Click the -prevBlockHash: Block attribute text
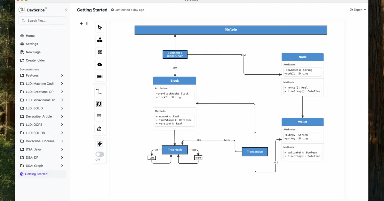The height and width of the screenshot is (201, 384). [x=172, y=94]
